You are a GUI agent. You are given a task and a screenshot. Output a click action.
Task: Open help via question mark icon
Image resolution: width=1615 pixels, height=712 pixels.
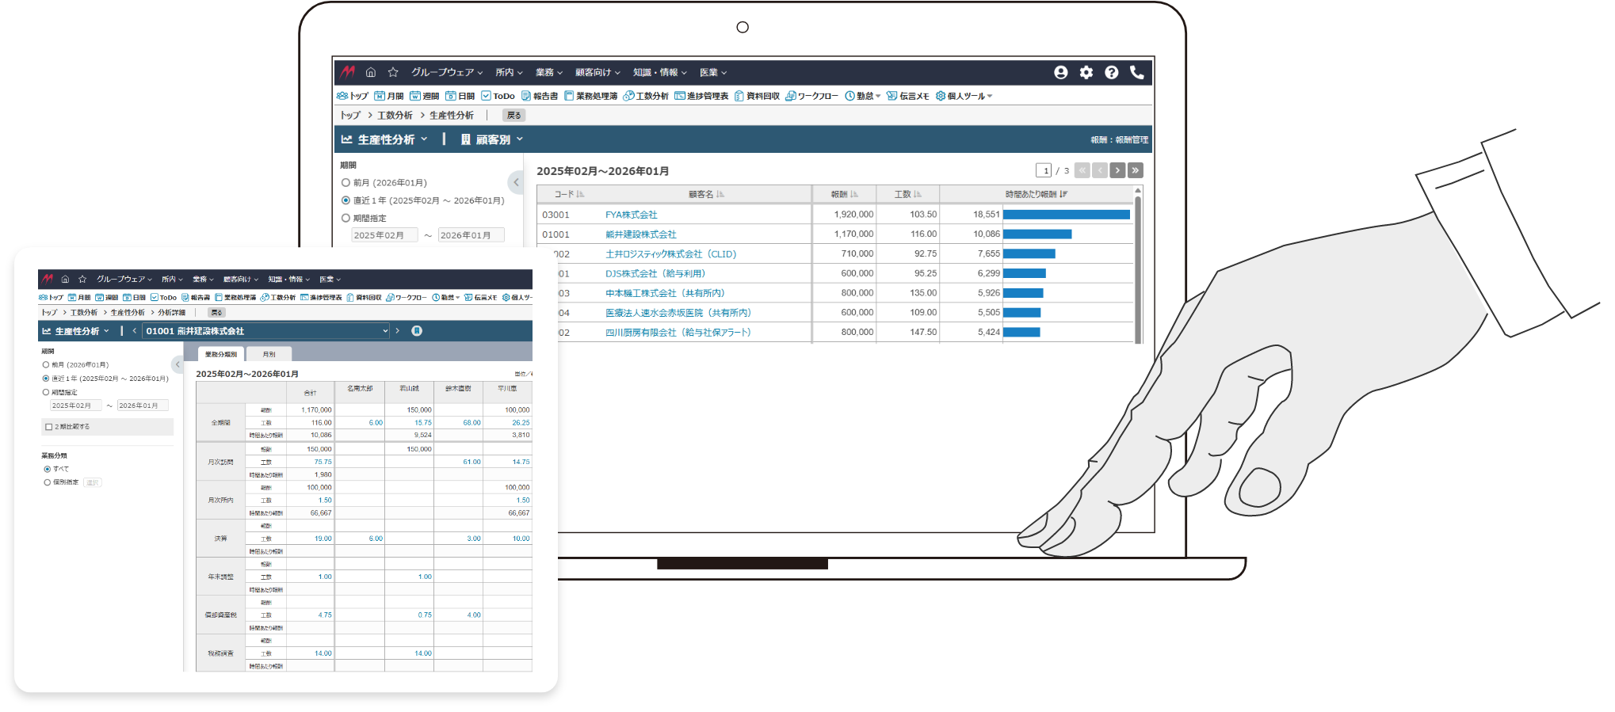[x=1111, y=72]
